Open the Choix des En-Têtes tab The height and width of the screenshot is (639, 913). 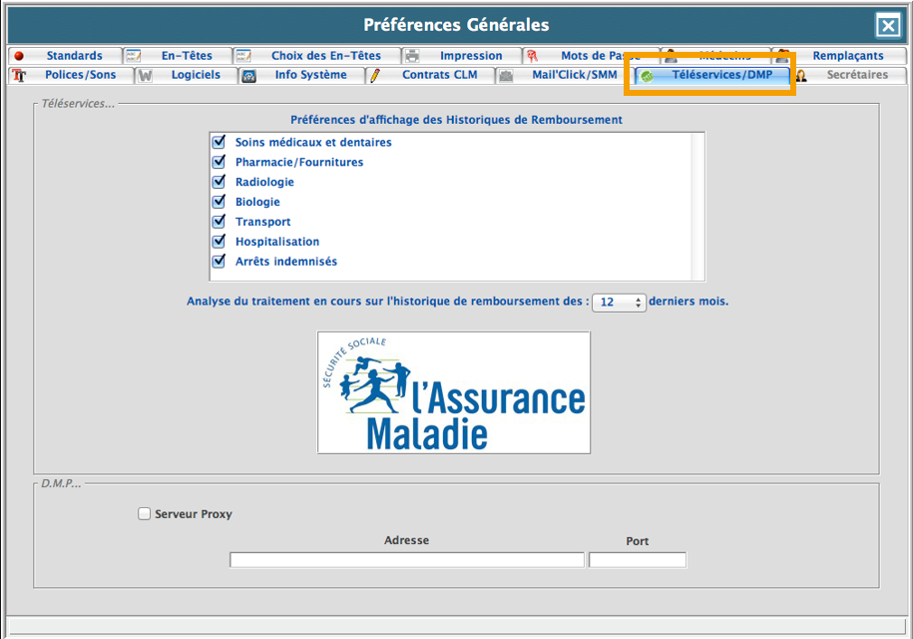pyautogui.click(x=316, y=56)
